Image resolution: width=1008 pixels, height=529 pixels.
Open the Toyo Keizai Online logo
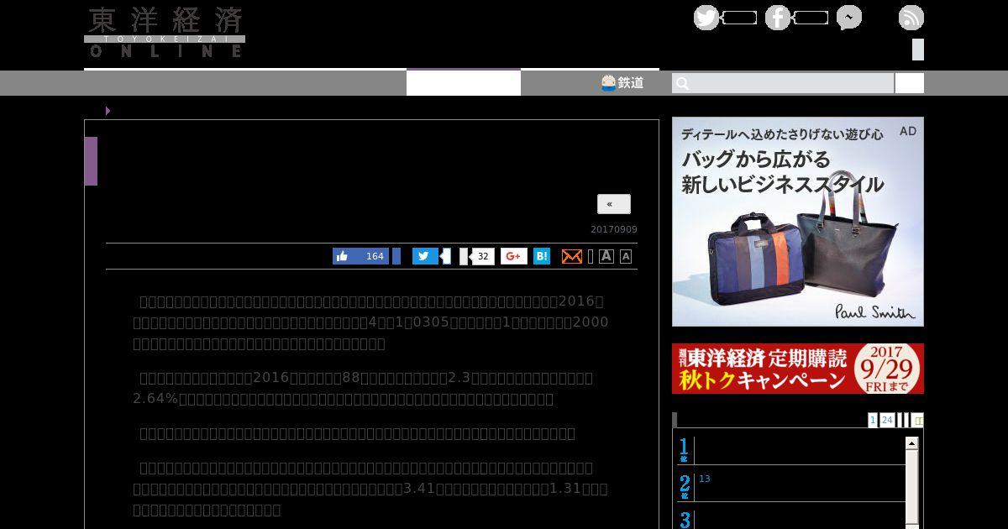coord(165,32)
